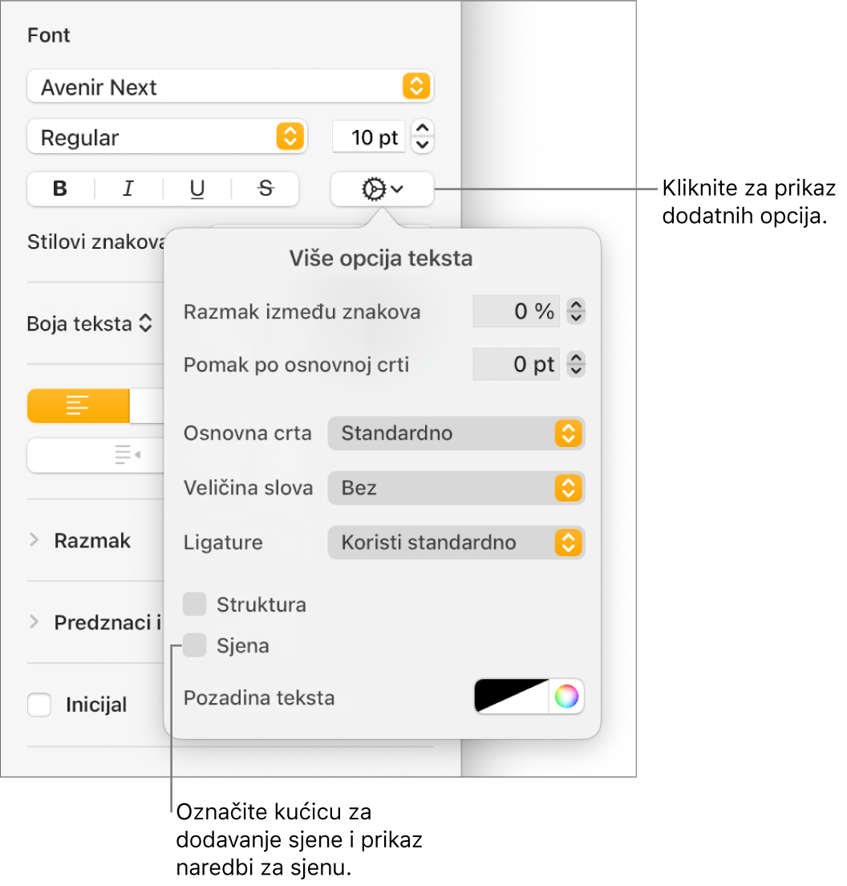847x886 pixels.
Task: Open the Ligature Koristi standardno dropdown
Action: 456,543
